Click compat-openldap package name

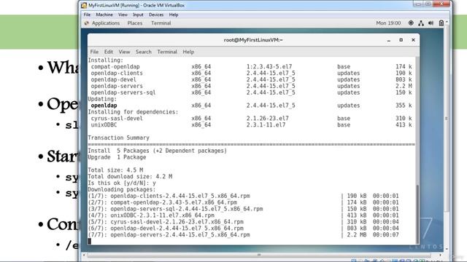[x=115, y=66]
